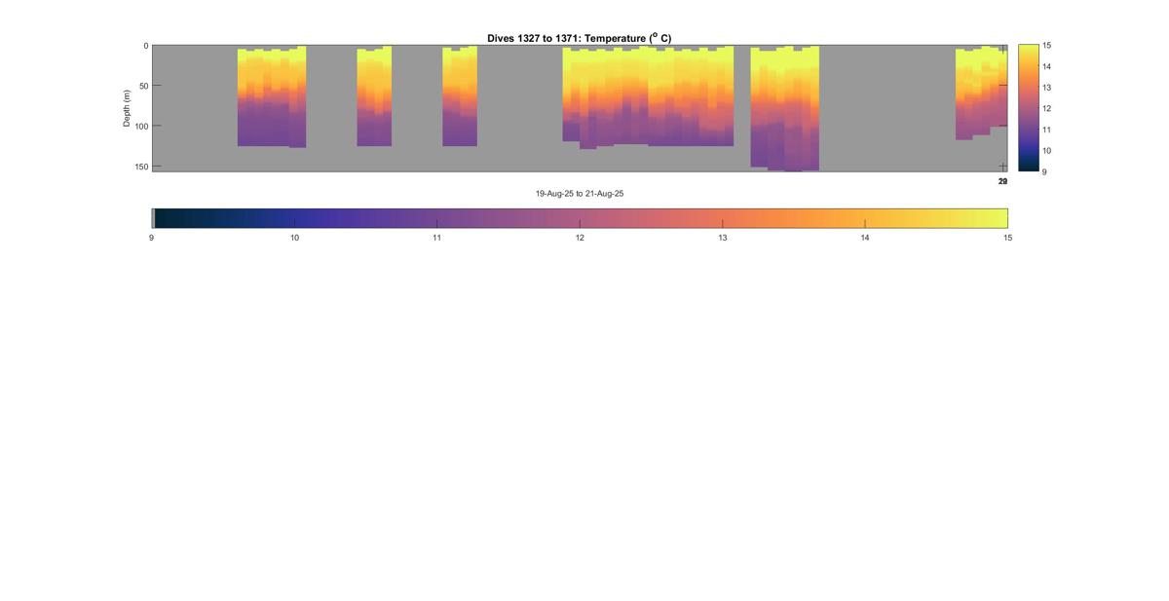The image size is (1169, 601).
Task: Click the date range label '19-Aug-25 to 21-Aug-25'
Action: point(579,194)
